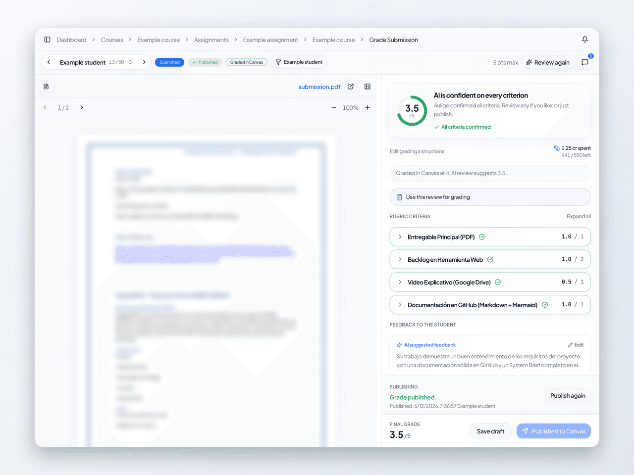Viewport: 634px width, 475px height.
Task: Click Use this review for grading
Action: (x=490, y=197)
